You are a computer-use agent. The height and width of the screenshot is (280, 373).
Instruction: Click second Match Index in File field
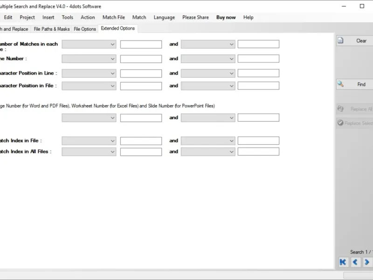click(258, 140)
